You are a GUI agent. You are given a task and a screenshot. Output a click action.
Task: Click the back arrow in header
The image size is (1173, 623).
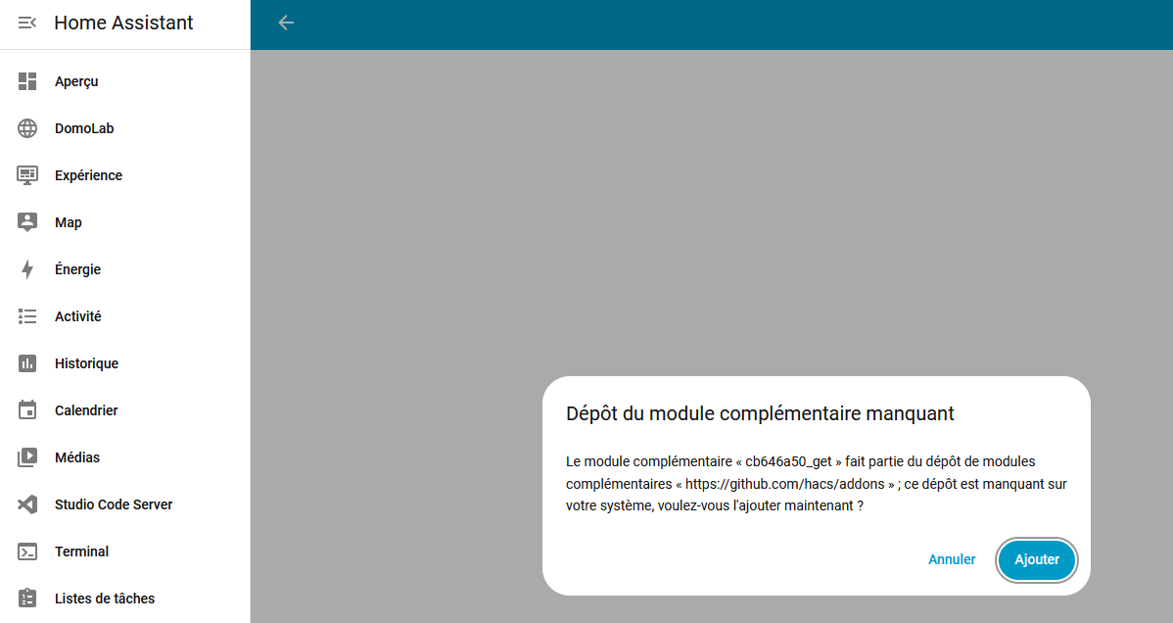286,23
